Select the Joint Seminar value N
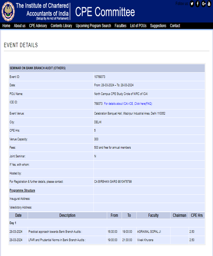This screenshot has height=256, width=213. (95, 156)
